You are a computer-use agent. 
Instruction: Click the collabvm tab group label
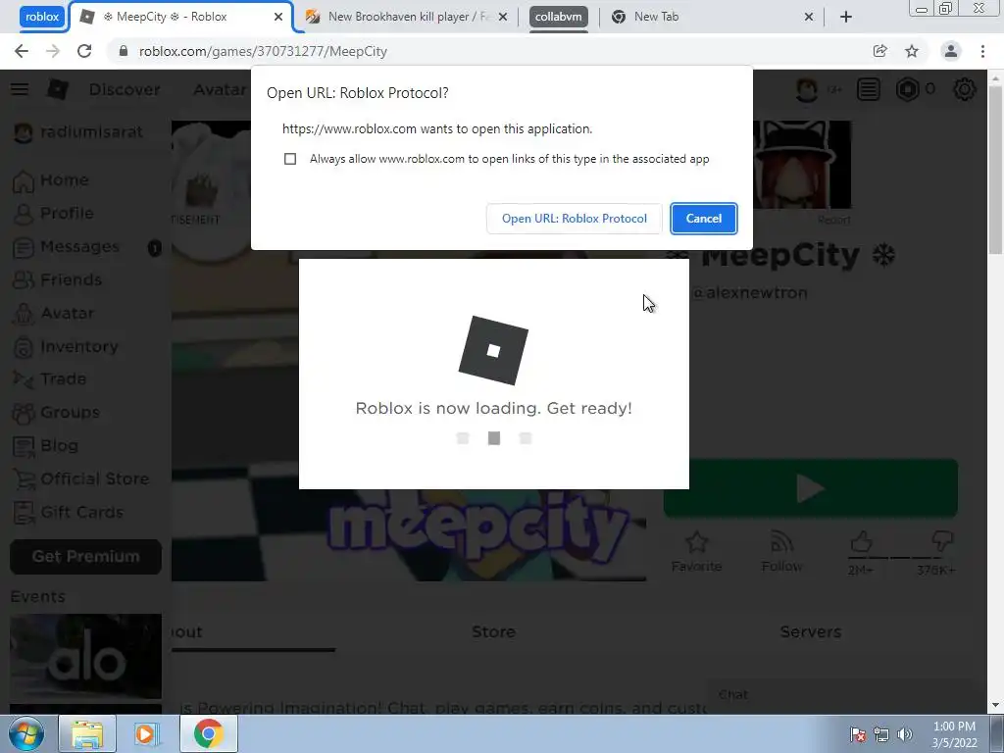point(558,17)
